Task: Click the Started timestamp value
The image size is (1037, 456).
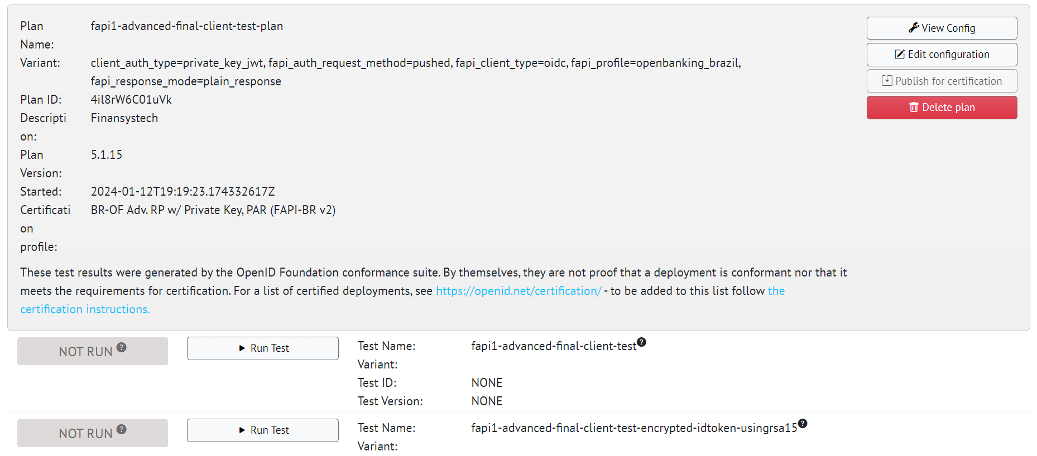Action: (183, 192)
